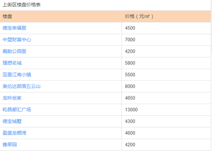Viewport: 212px width, 151px height.
Task: Click the 价格(元/㎡) column header
Action: pos(166,16)
